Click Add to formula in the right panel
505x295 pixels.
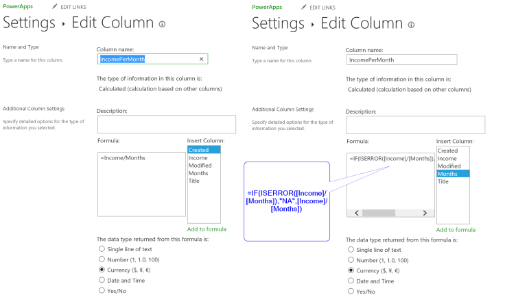coord(456,230)
